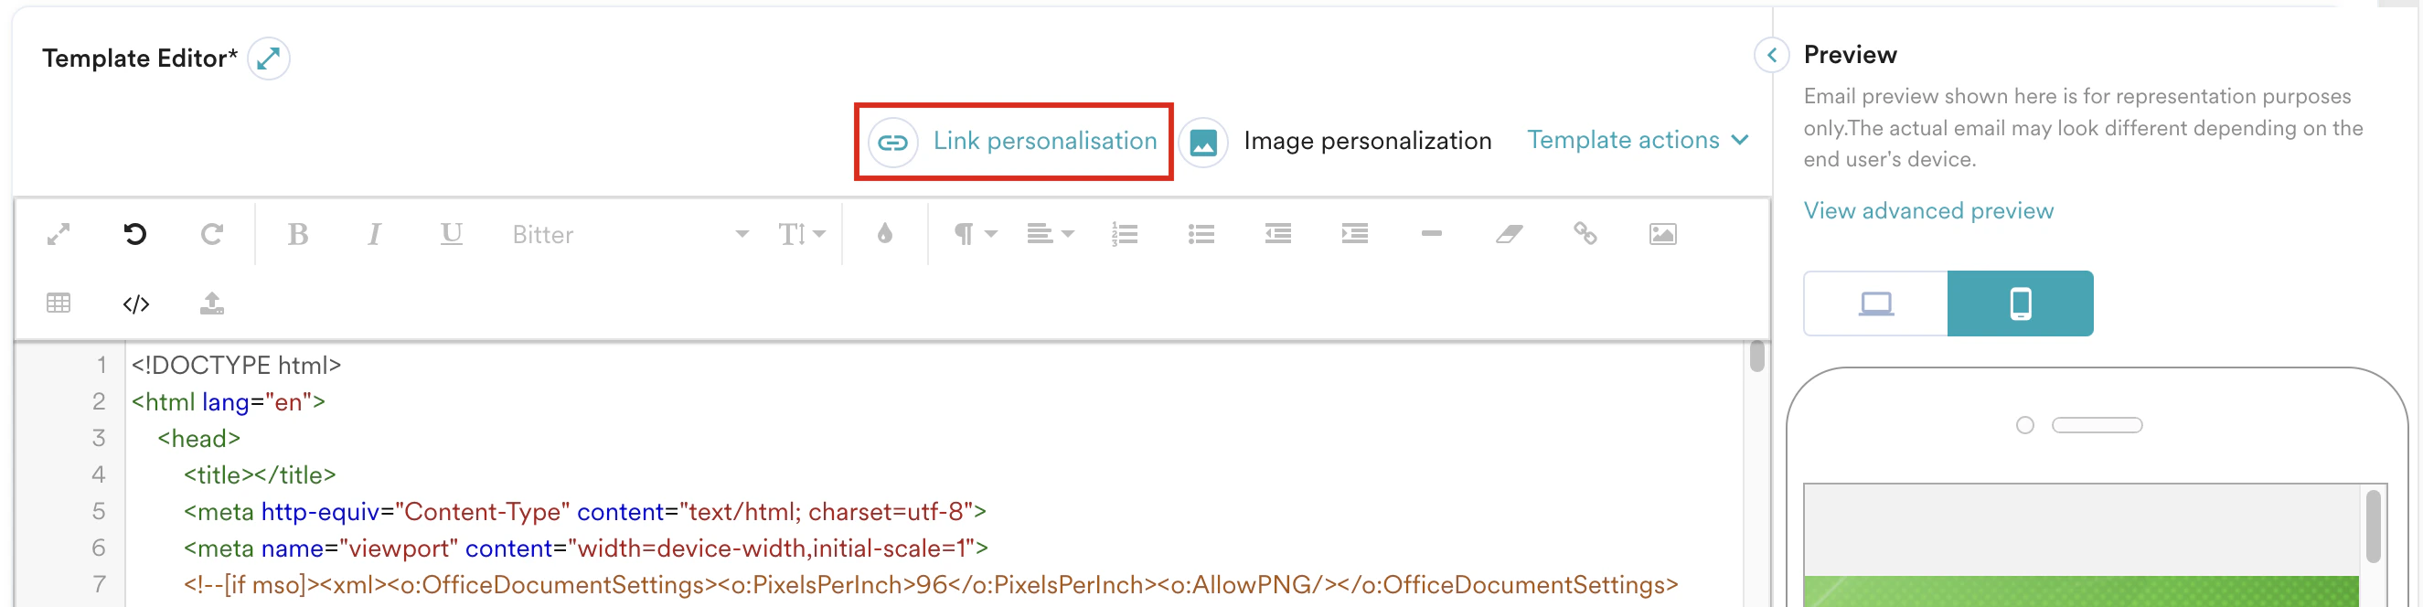Screen dimensions: 2423x607
Task: Toggle italic formatting
Action: pyautogui.click(x=373, y=234)
